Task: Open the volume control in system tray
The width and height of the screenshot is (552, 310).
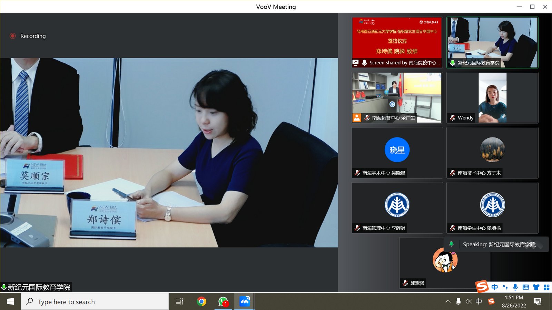Action: pos(468,301)
